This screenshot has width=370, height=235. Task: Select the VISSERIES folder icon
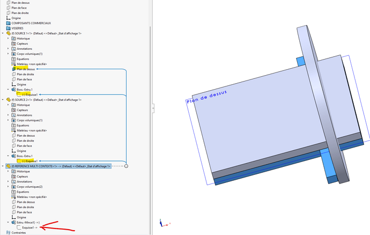coord(9,28)
